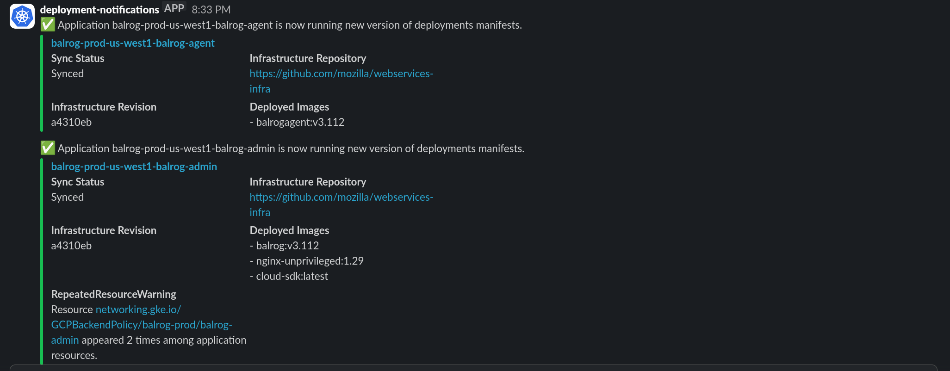Click the balrog:v3.112 image entry
This screenshot has width=950, height=371.
tap(287, 246)
